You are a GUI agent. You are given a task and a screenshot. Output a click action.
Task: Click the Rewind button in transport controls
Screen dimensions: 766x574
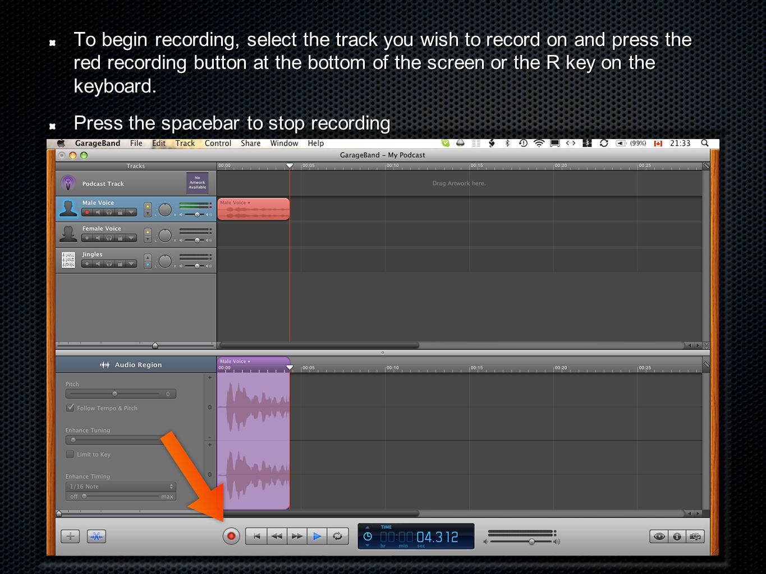277,536
